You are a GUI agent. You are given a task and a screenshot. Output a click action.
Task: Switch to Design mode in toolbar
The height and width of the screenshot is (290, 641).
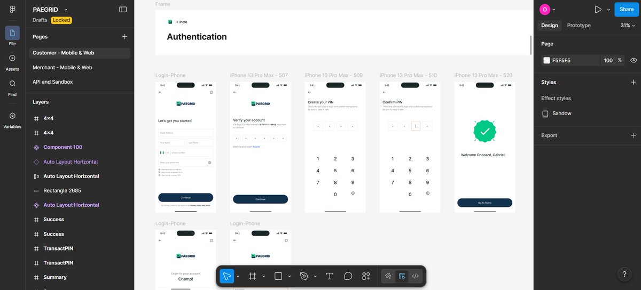point(402,276)
